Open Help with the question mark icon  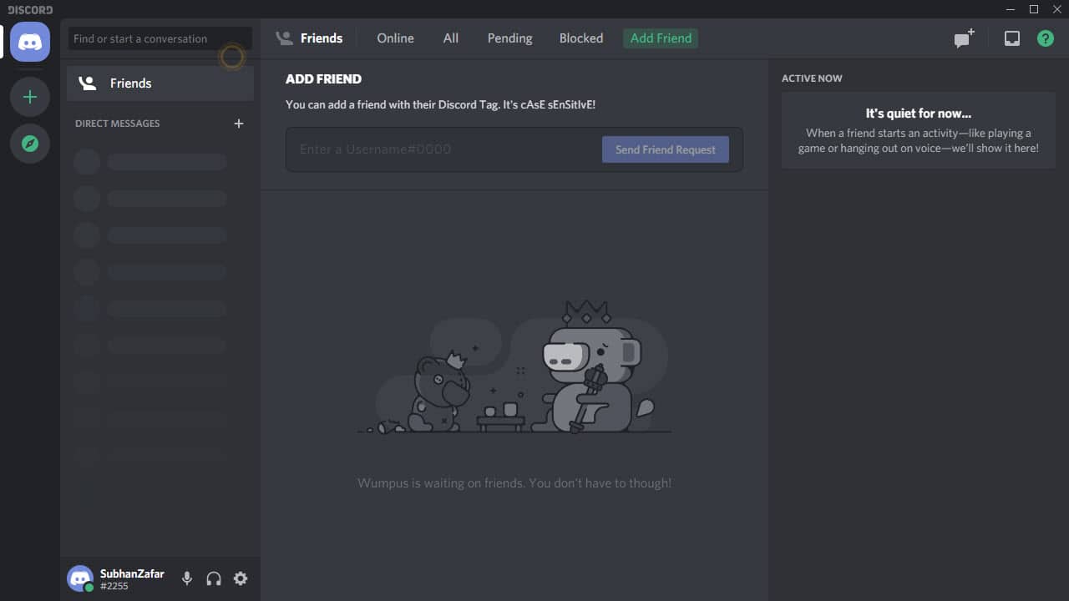click(1045, 38)
